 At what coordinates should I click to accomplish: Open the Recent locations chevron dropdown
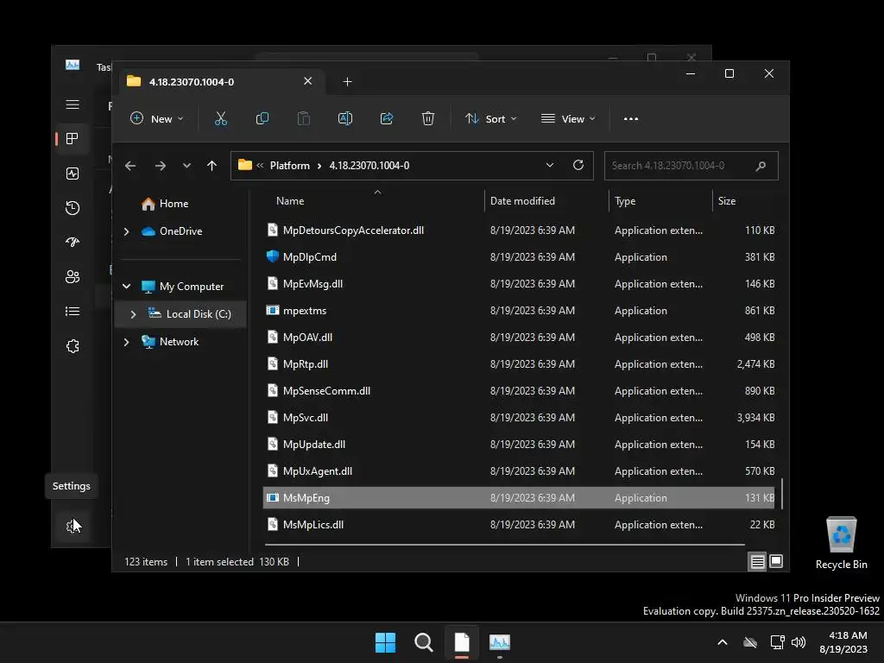pos(186,166)
